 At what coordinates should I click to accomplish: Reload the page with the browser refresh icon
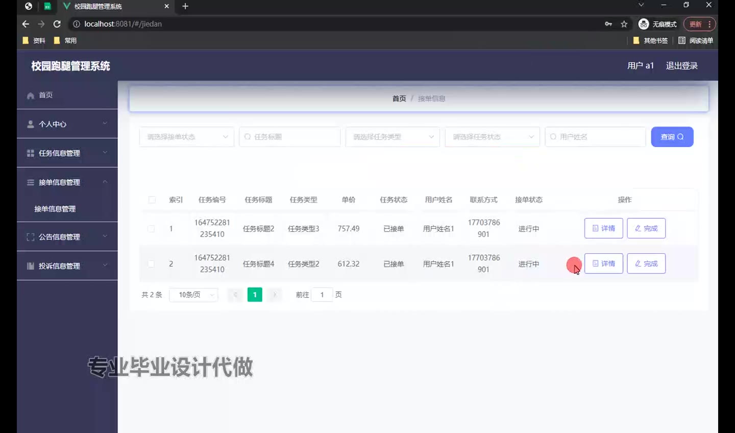click(57, 24)
